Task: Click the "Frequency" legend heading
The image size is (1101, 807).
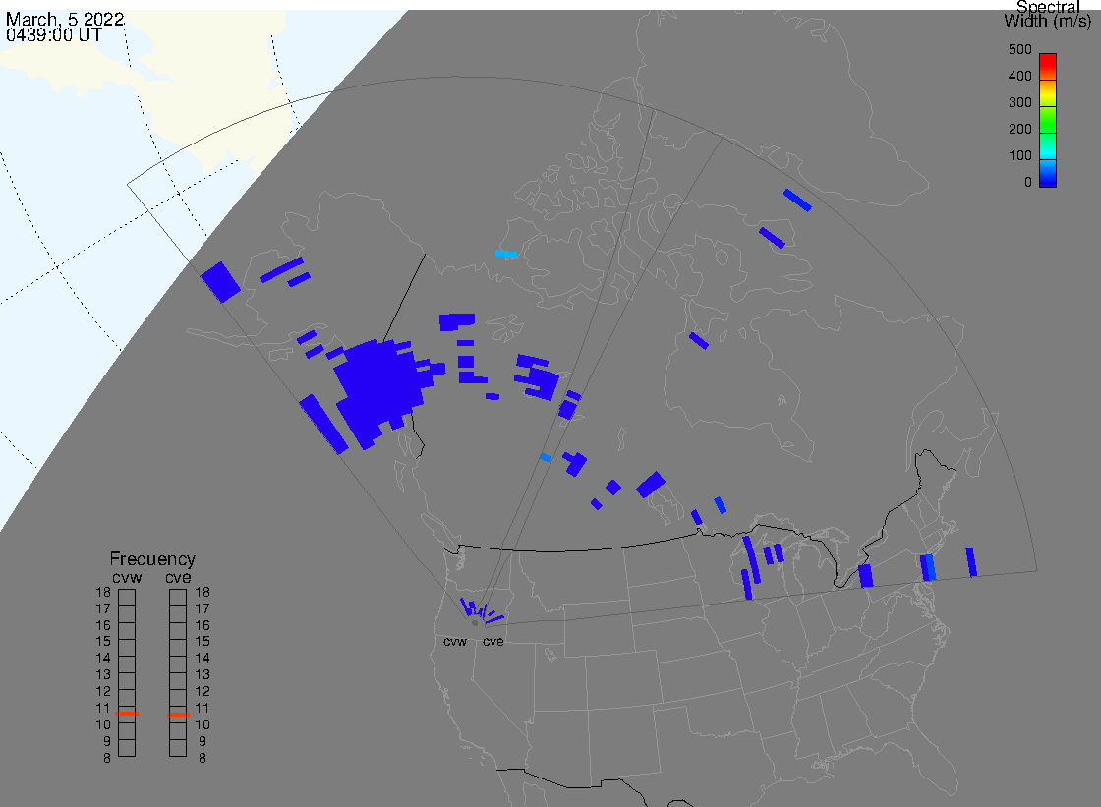Action: pos(152,559)
